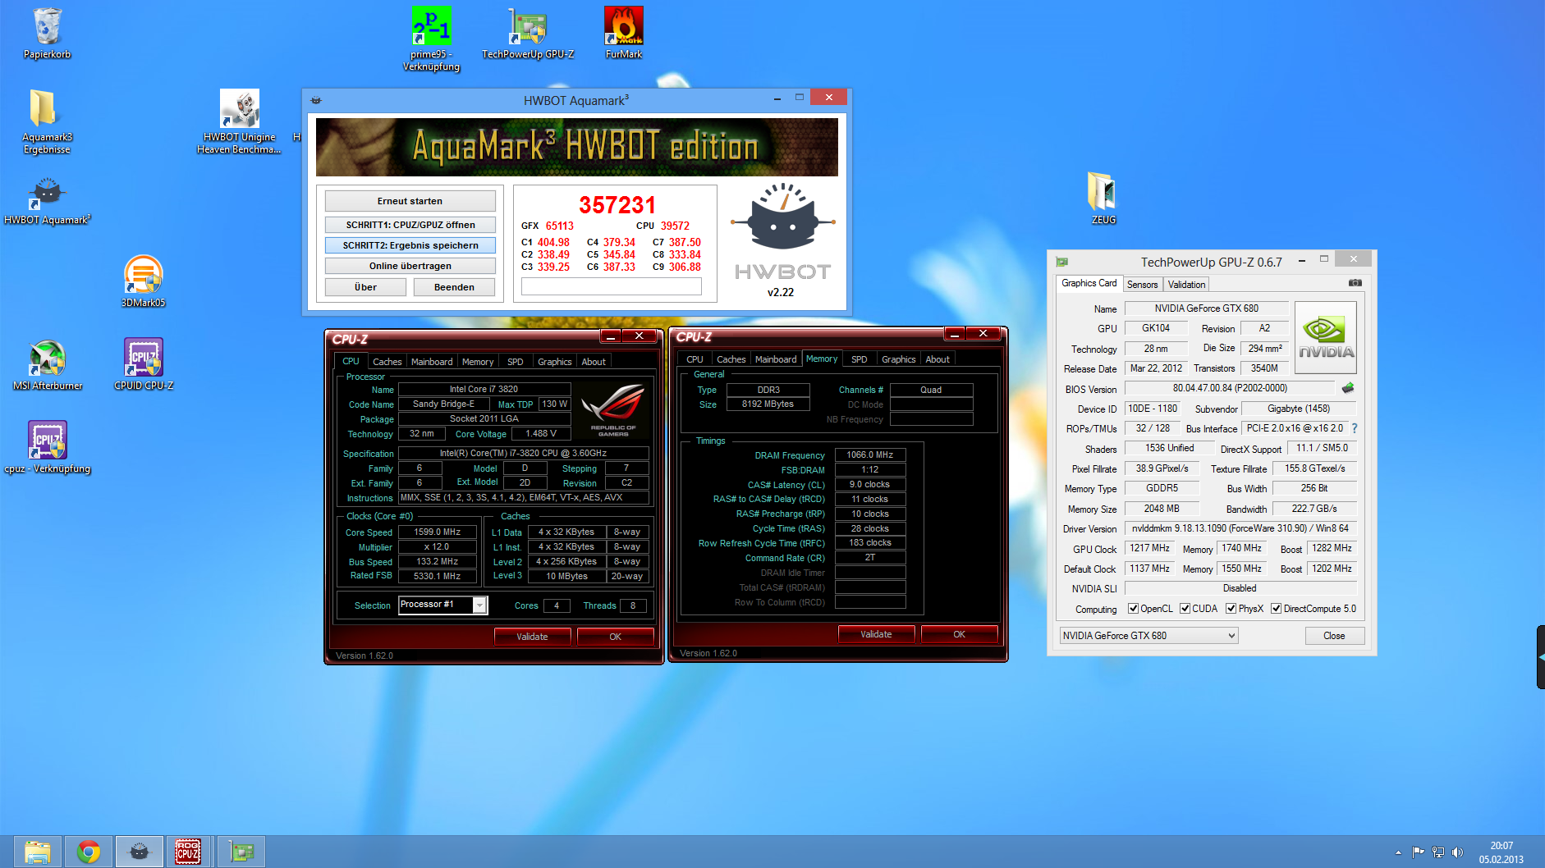Open the Papierkorb recycle bin icon
This screenshot has width=1545, height=868.
tap(47, 33)
